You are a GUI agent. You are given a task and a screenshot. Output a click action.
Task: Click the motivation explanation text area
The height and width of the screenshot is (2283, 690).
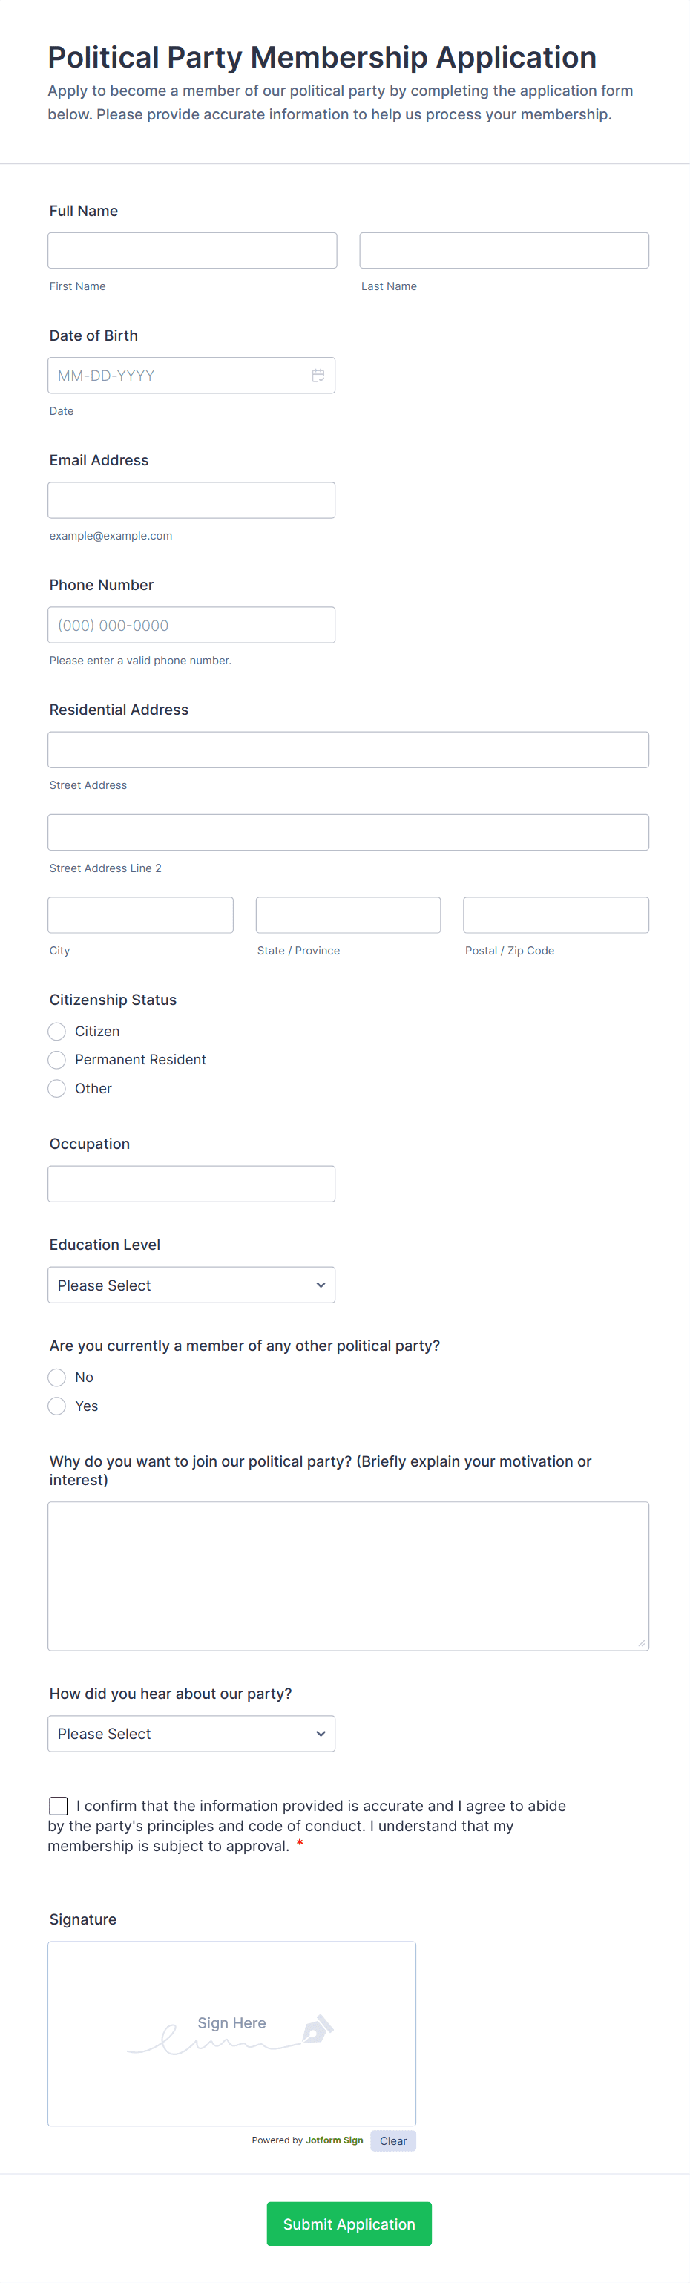[348, 1575]
